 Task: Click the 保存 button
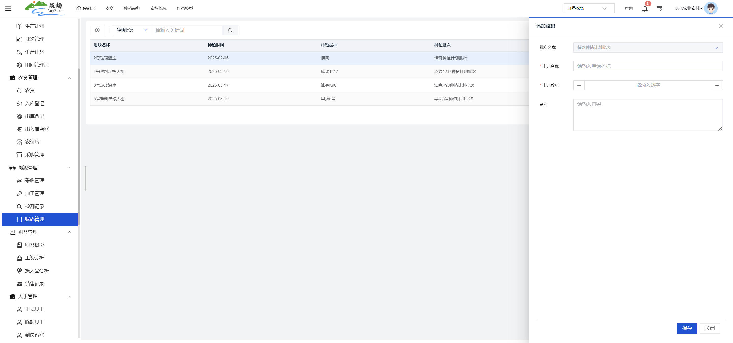pyautogui.click(x=687, y=328)
